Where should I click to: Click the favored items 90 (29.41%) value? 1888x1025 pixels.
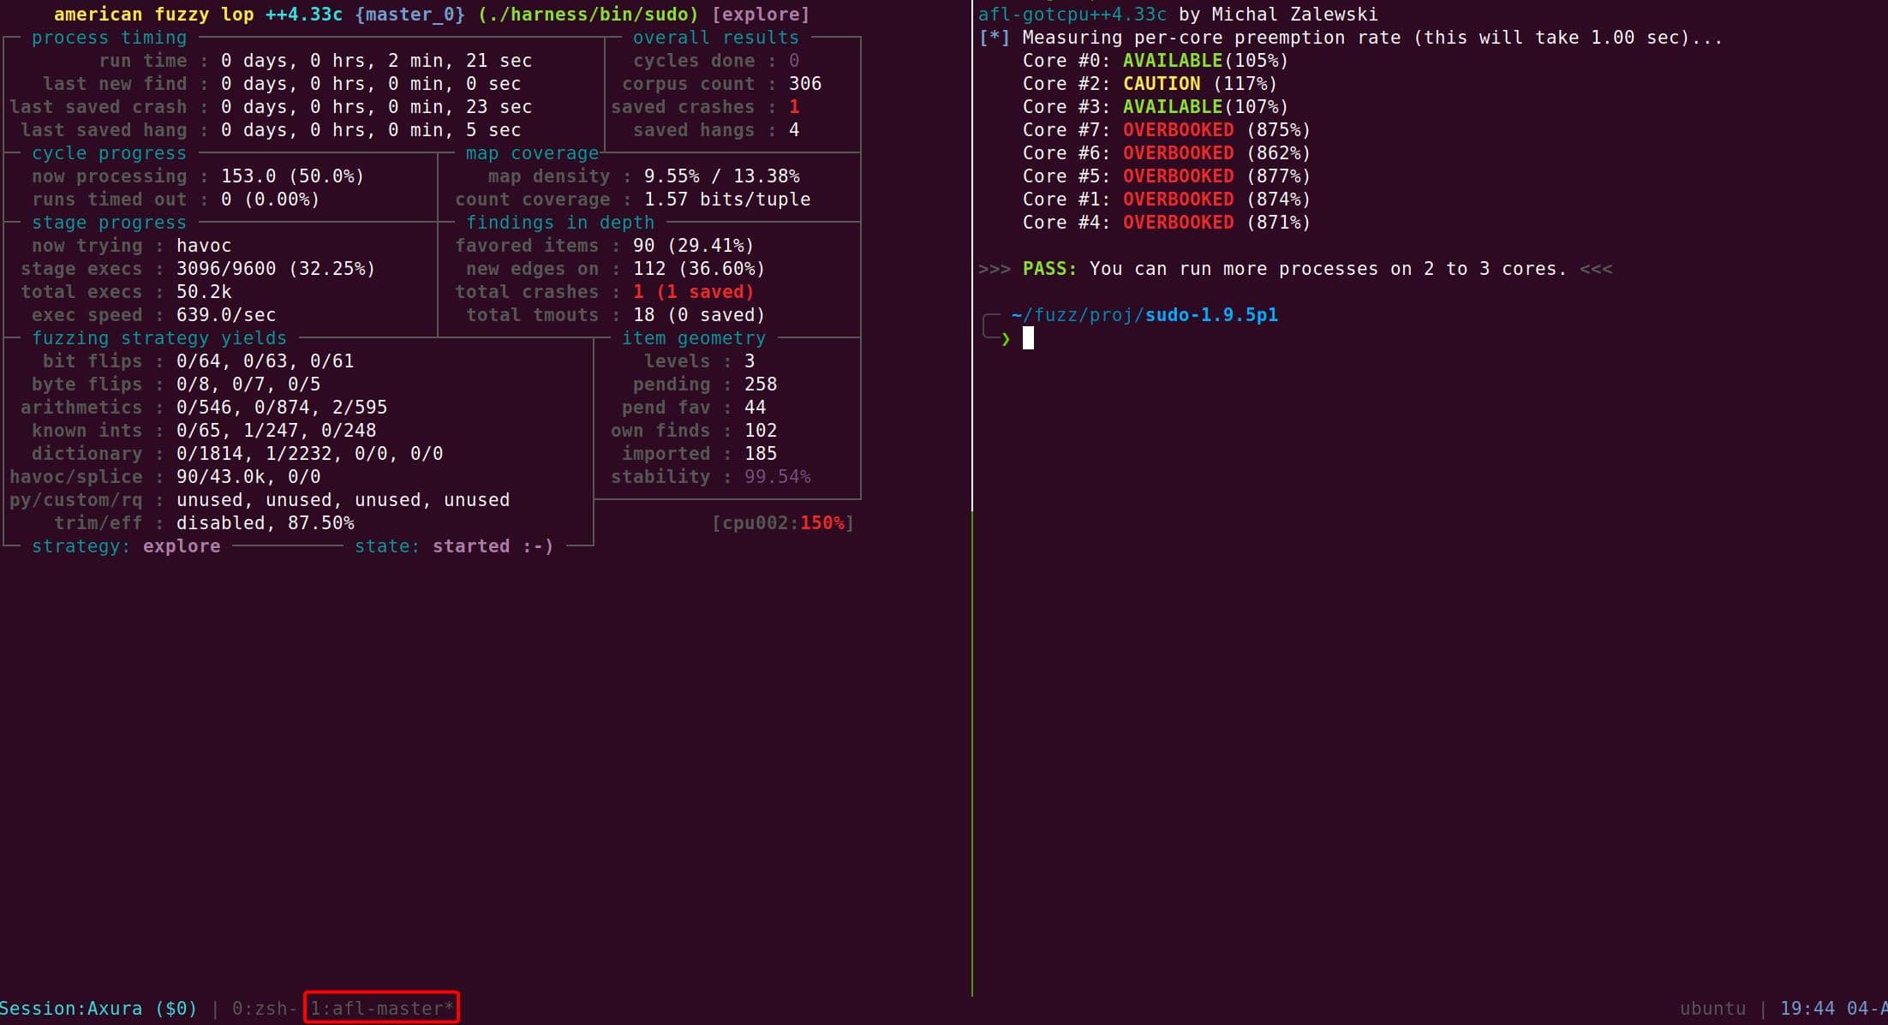pos(693,245)
